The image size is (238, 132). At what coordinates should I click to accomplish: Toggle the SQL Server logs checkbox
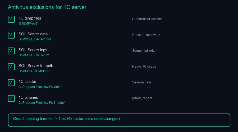click(11, 51)
